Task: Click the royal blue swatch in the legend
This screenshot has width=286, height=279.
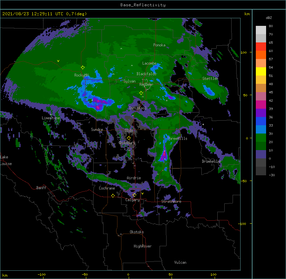Action: pos(261,121)
